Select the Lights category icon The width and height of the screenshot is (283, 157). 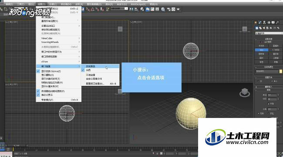[x=264, y=28]
